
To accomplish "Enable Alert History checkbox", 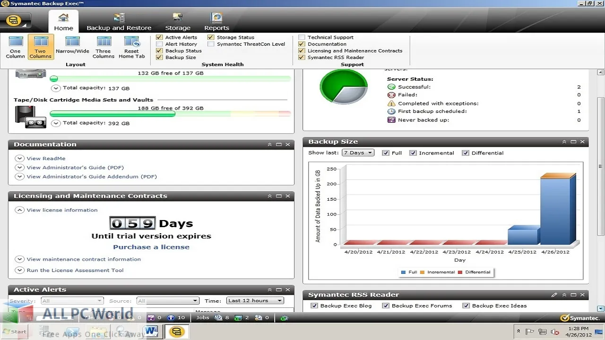I will [159, 44].
